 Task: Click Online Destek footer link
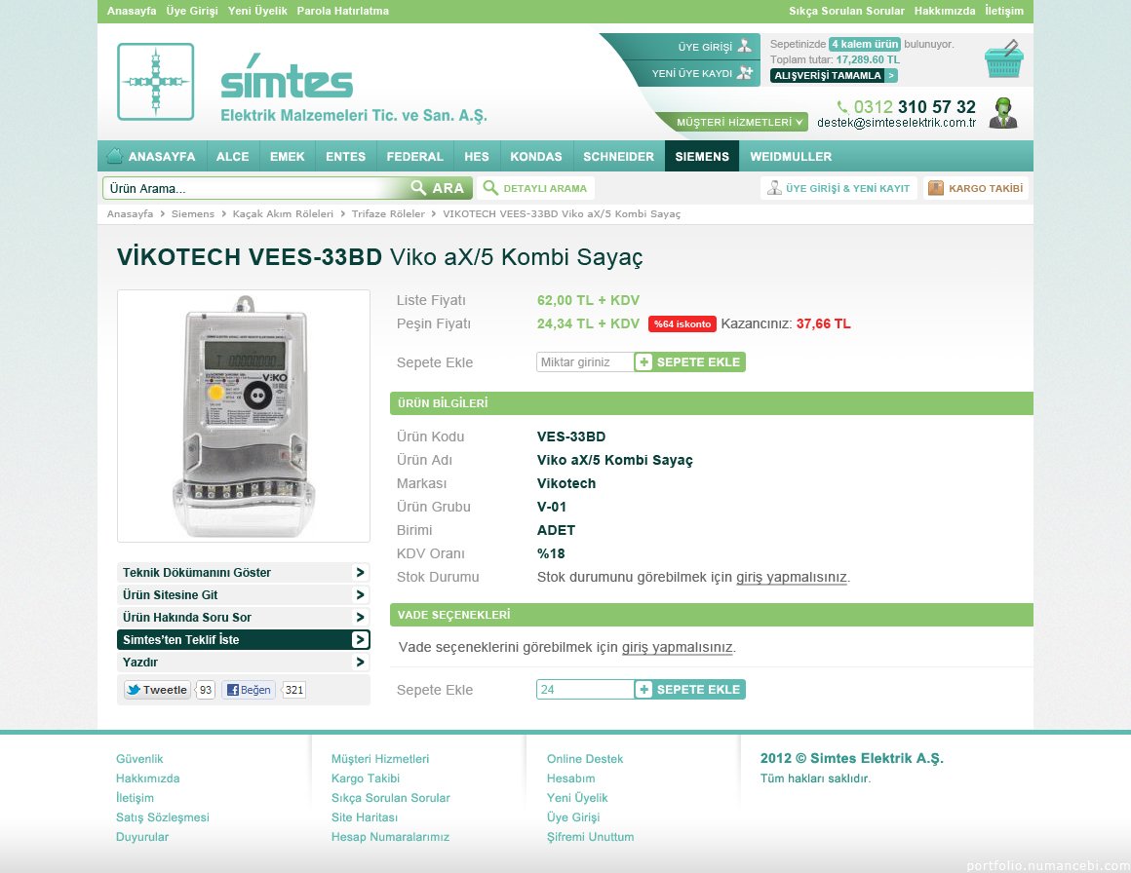point(585,759)
